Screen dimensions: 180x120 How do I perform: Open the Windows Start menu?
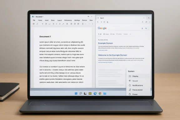76,93
